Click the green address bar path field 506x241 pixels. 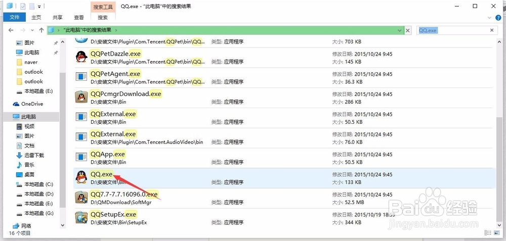(225, 30)
